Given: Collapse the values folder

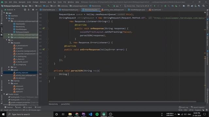Looking at the screenshot, I should 9,83.
